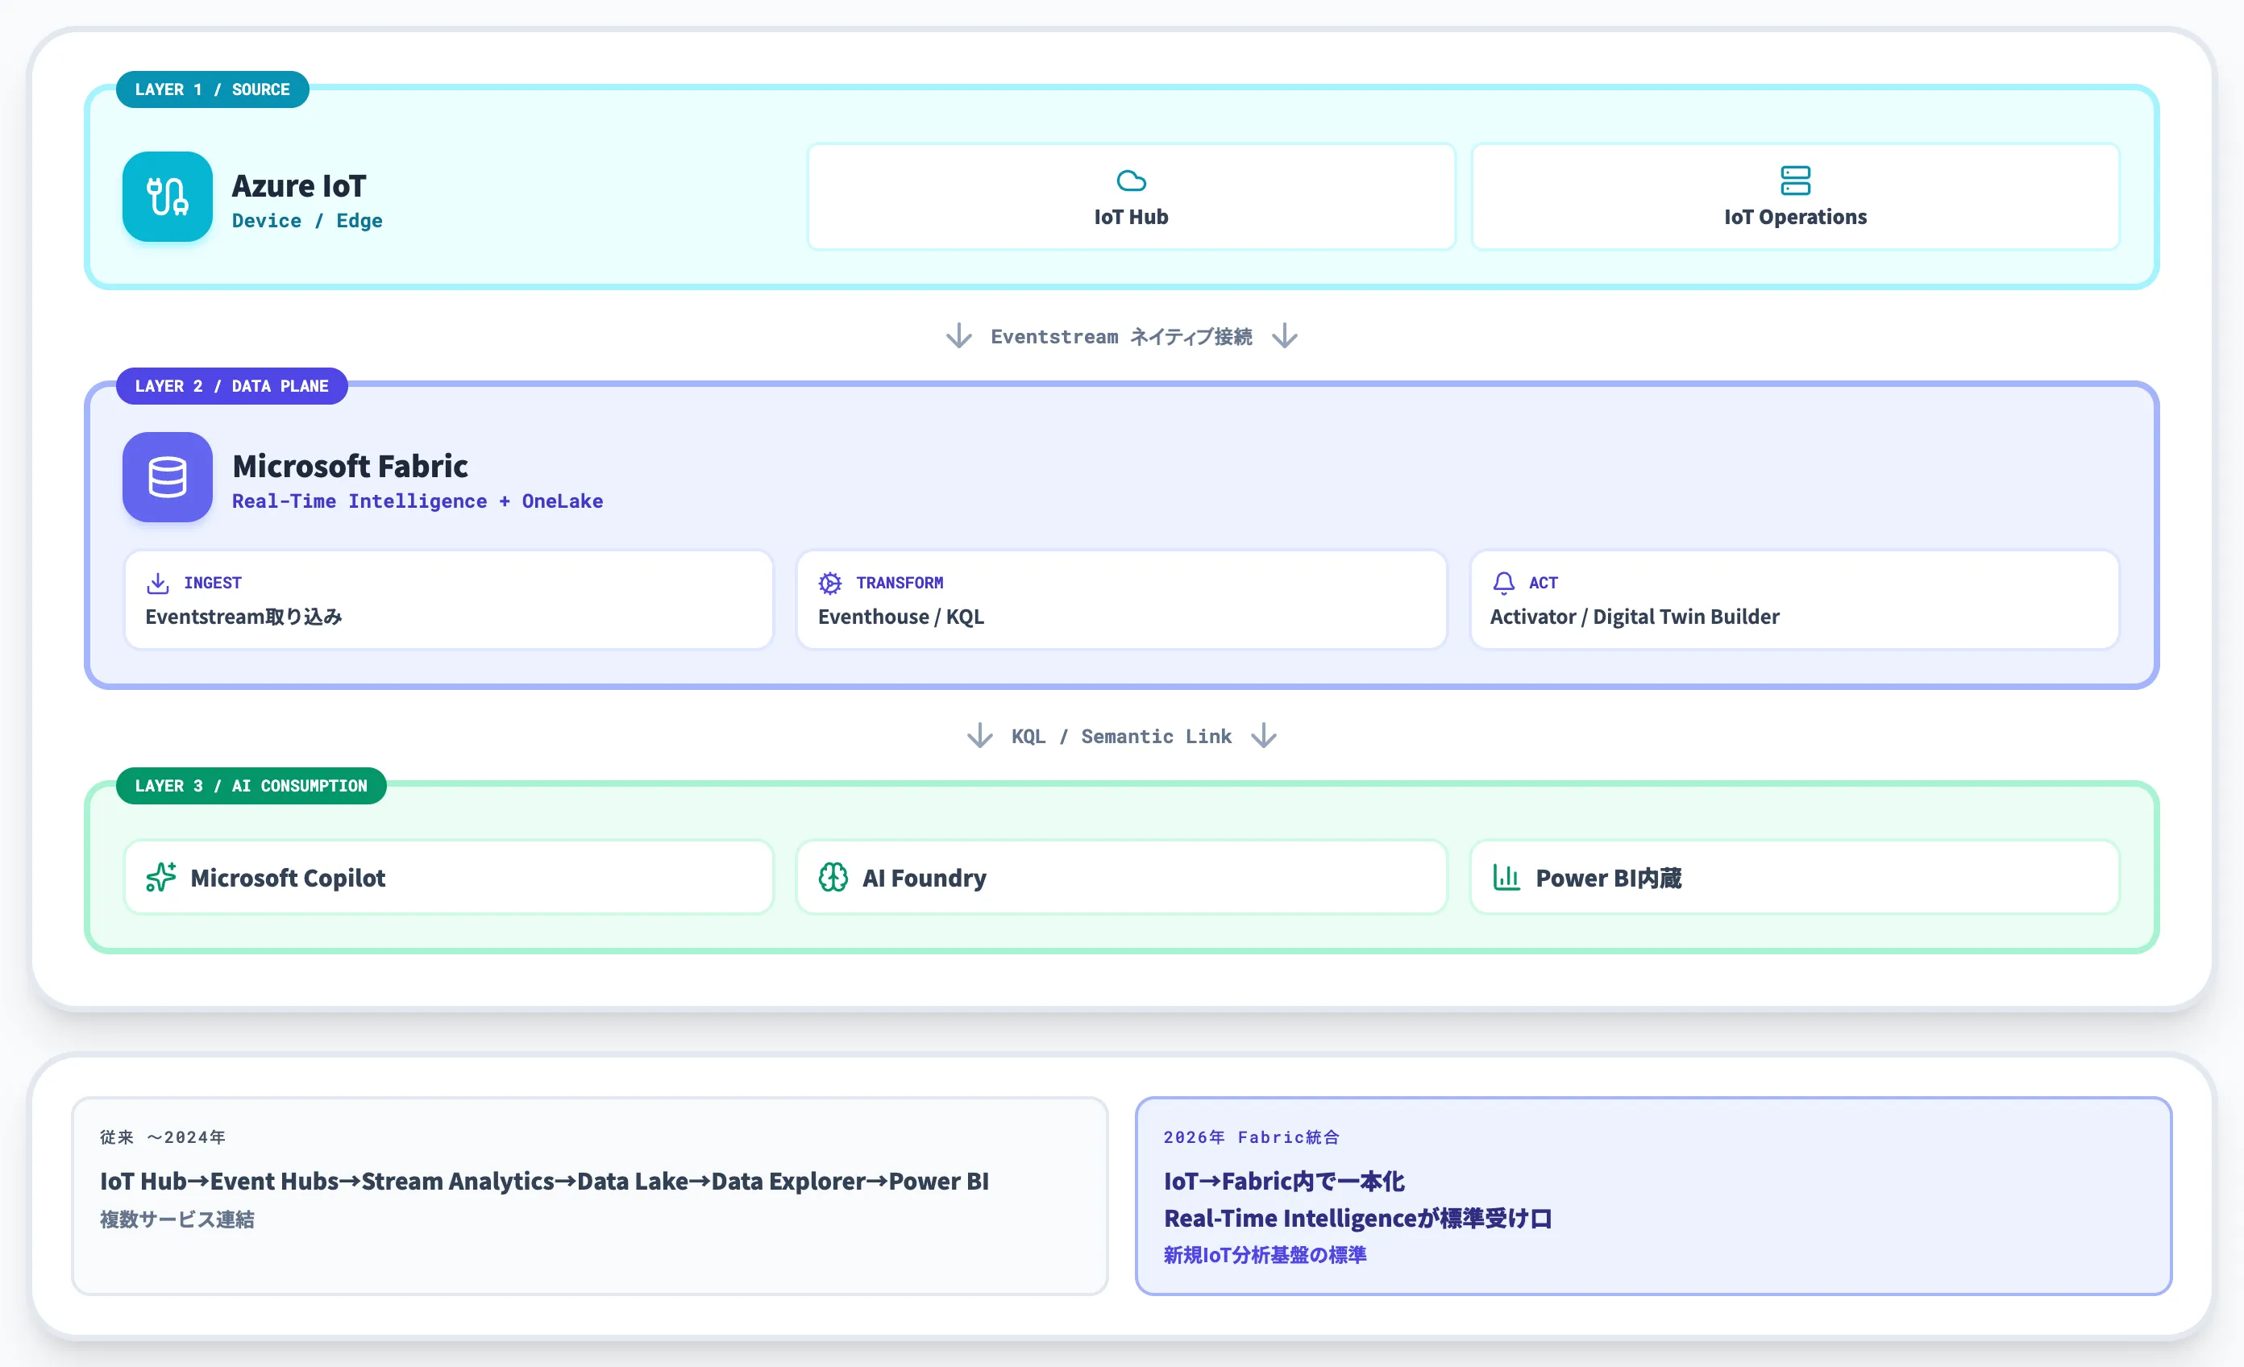2244x1367 pixels.
Task: Select the IoT Hub label under the cloud icon
Action: pos(1131,217)
